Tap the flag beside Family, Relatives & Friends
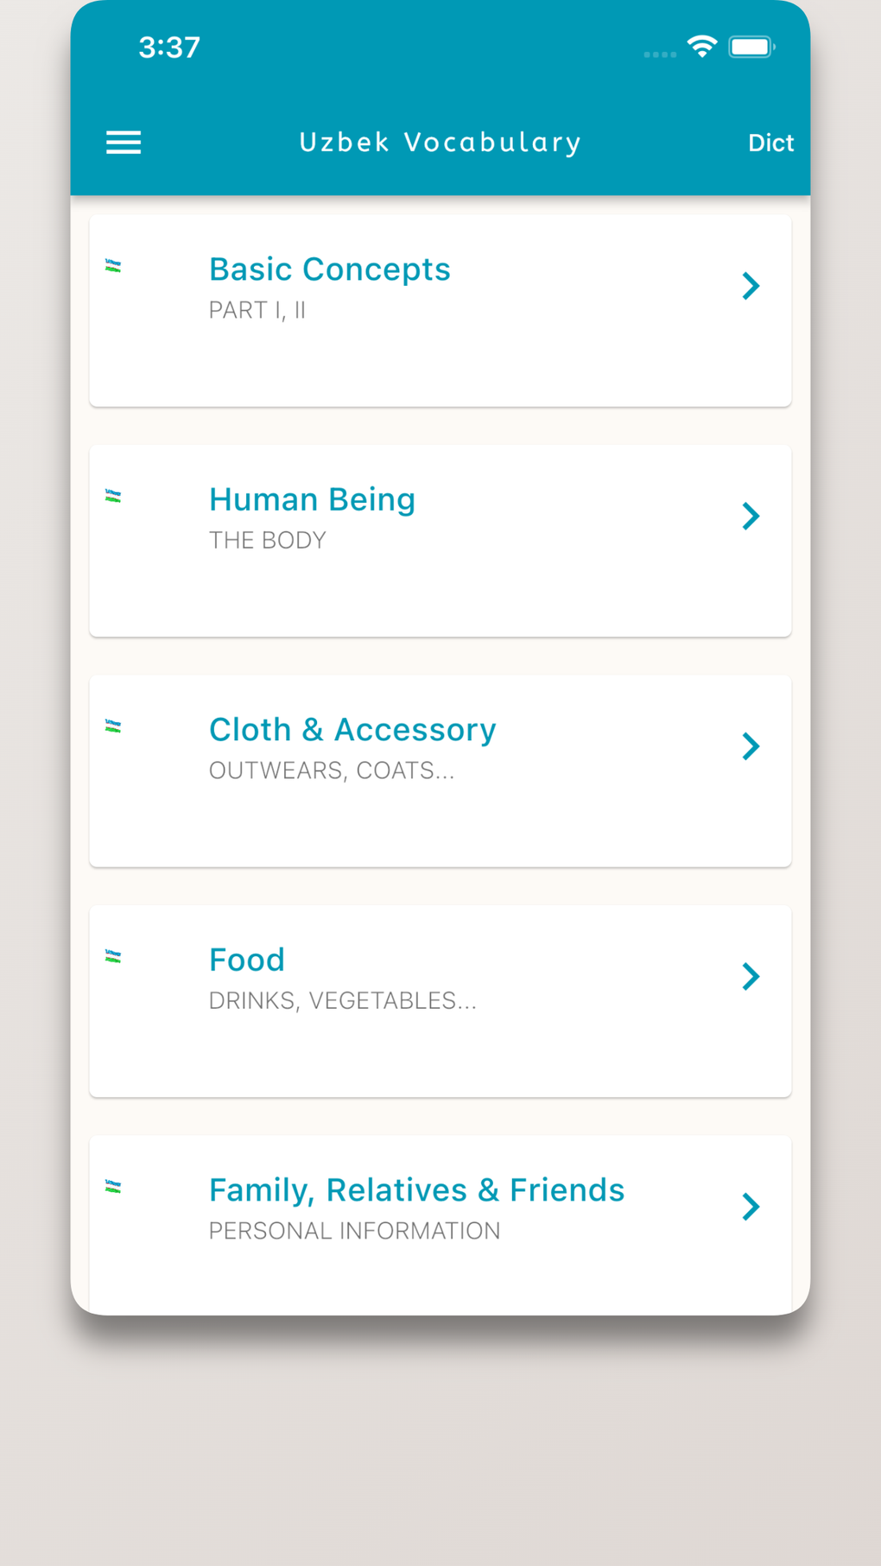The image size is (881, 1566). (113, 1187)
